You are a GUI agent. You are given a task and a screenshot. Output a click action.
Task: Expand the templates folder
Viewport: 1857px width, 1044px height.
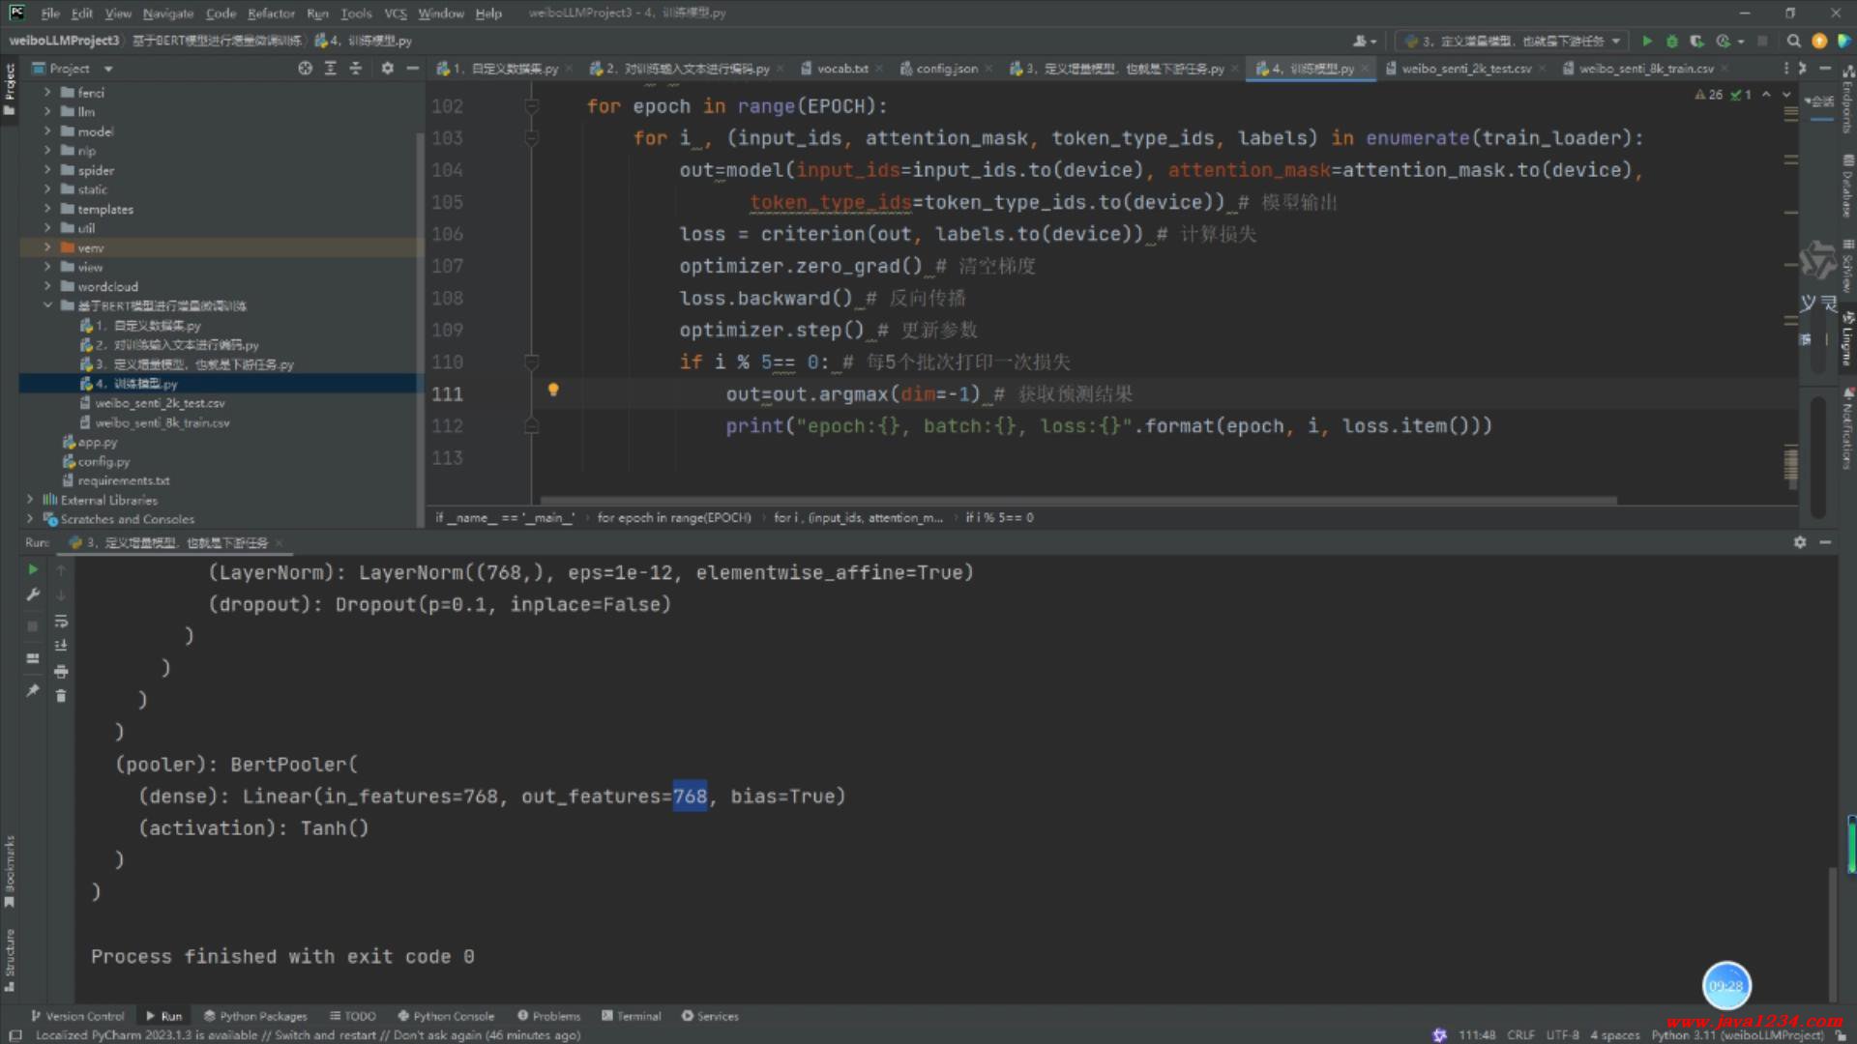(46, 209)
